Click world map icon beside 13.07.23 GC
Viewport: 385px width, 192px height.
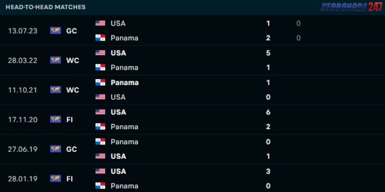tap(55, 31)
